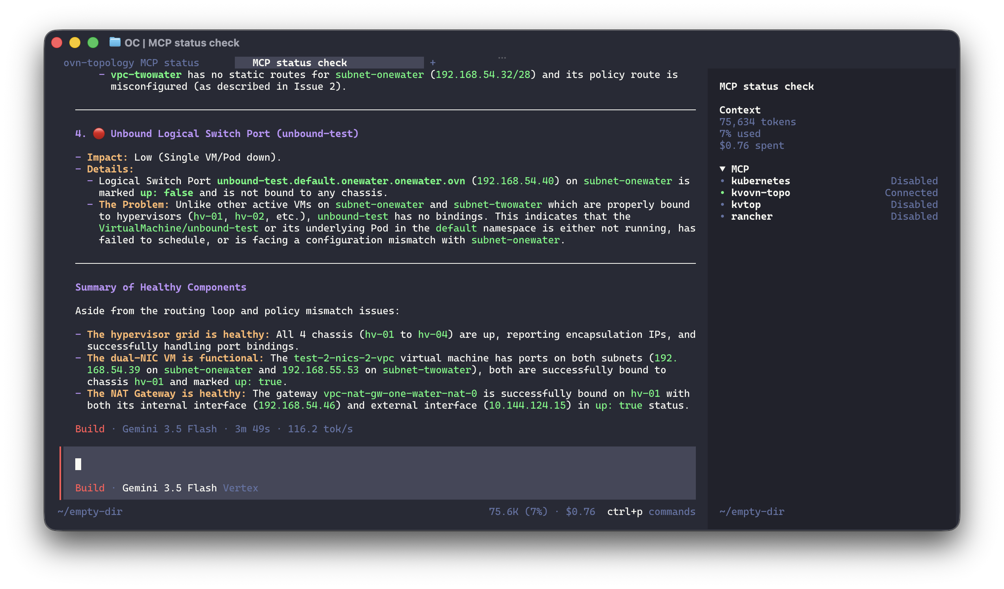The width and height of the screenshot is (1004, 589).
Task: Click the Context heading in sidebar
Action: (x=740, y=110)
